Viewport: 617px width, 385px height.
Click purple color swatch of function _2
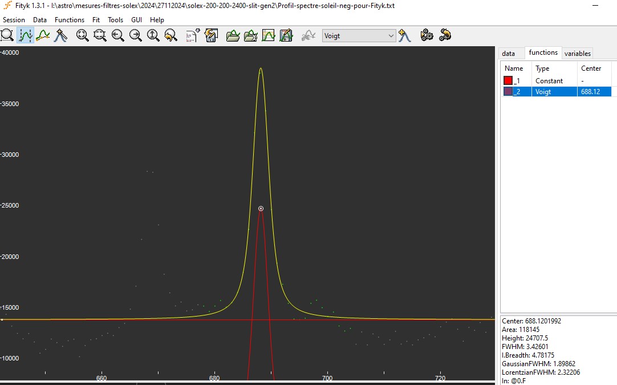pyautogui.click(x=508, y=91)
